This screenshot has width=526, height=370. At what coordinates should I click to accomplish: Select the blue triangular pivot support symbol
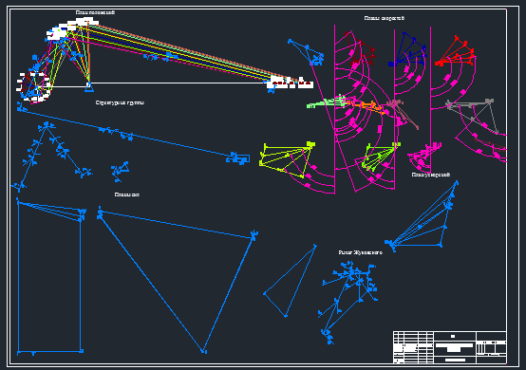(89, 86)
